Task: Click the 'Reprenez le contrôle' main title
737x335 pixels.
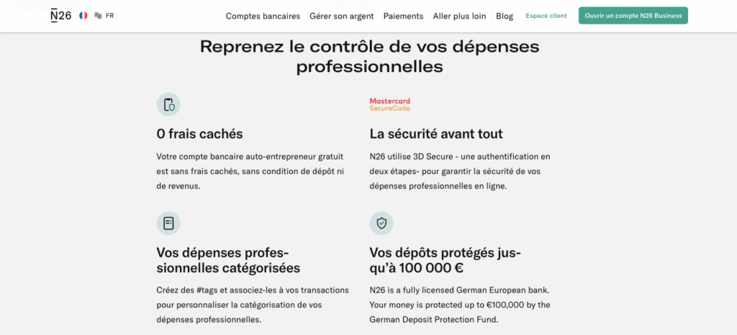Action: [369, 57]
